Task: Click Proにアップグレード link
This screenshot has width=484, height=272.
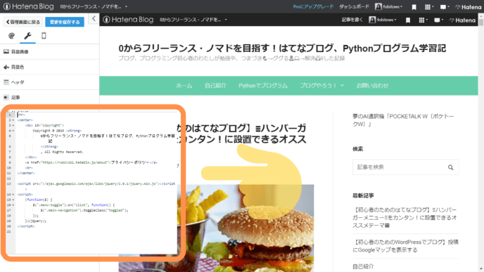Action: 313,6
